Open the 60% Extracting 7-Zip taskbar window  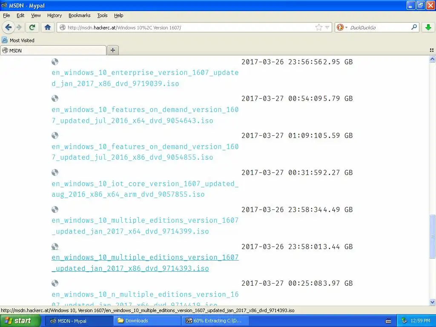click(215, 321)
